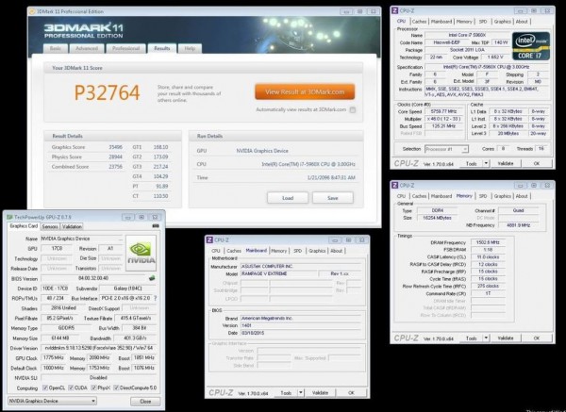The image size is (566, 412).
Task: Open Caches tab in the CPU-Z CPU window
Action: pyautogui.click(x=419, y=22)
